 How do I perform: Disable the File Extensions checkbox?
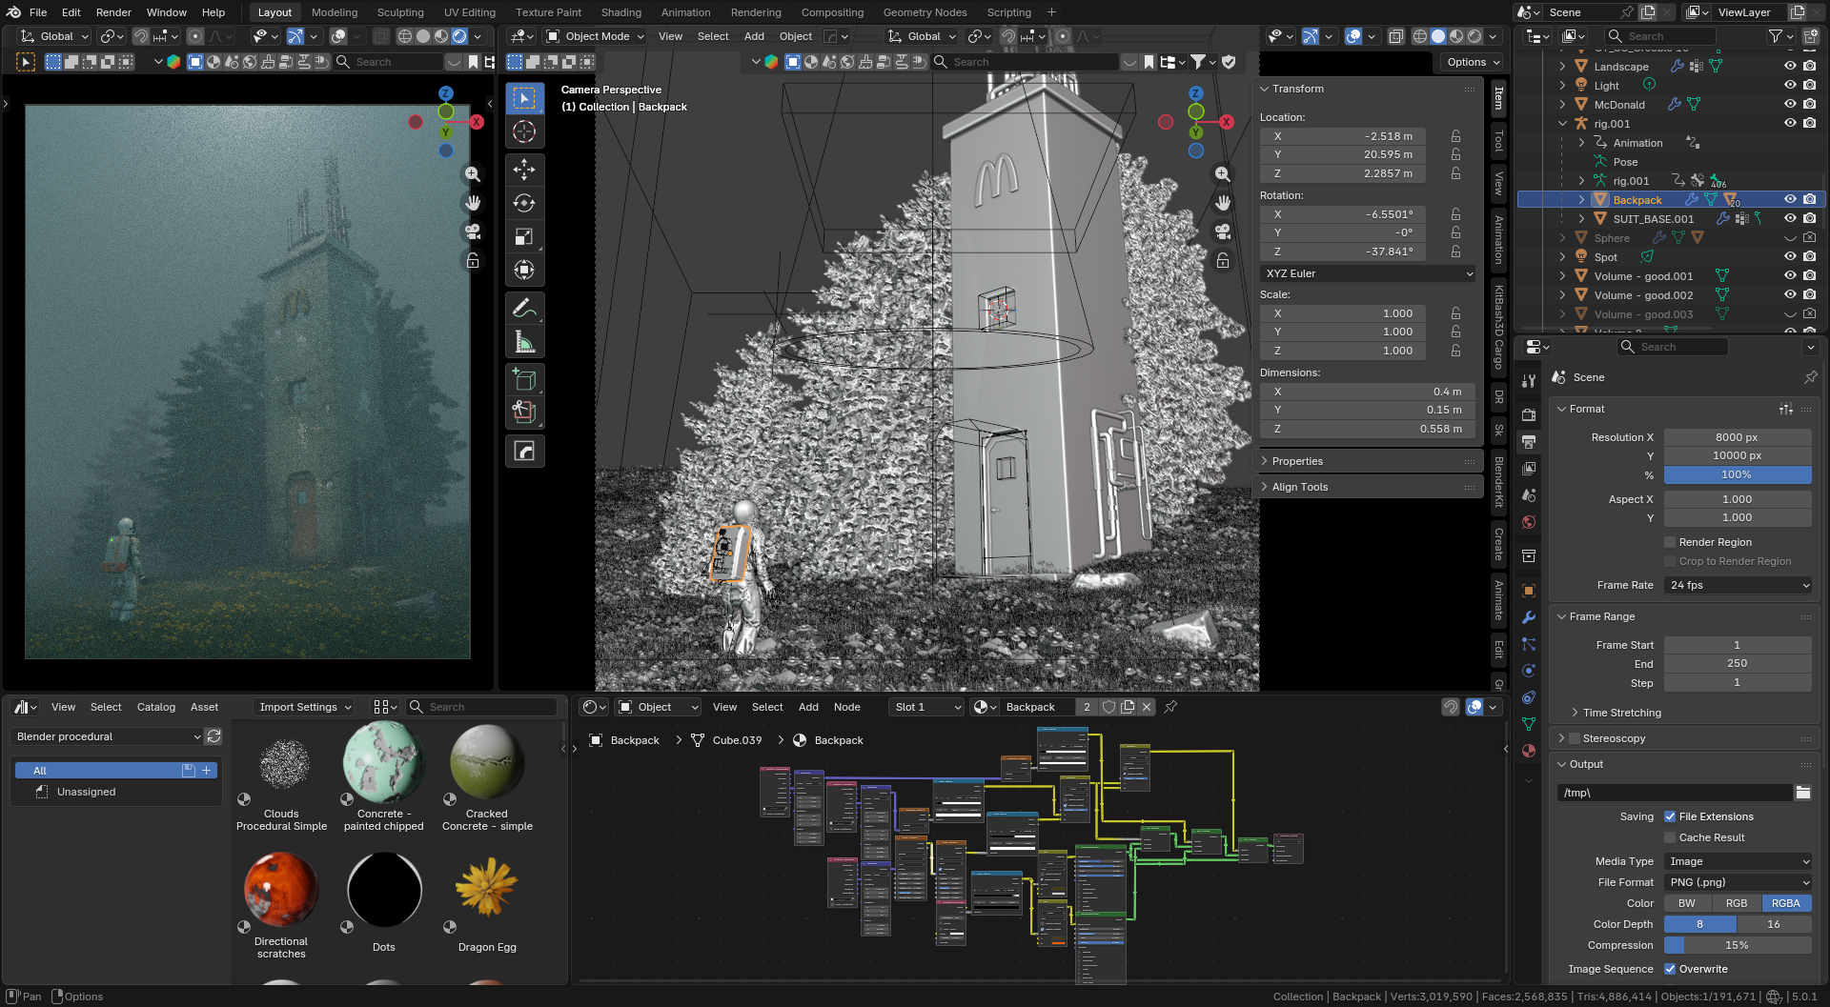pyautogui.click(x=1670, y=816)
